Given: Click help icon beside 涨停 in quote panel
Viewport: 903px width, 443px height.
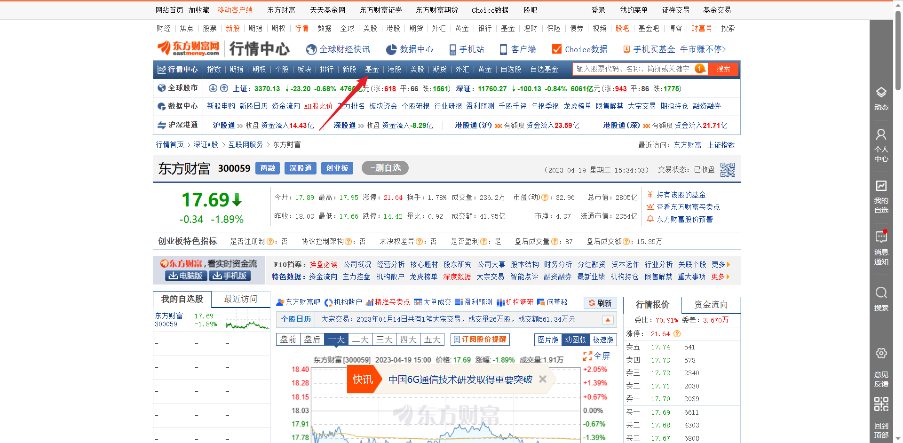Looking at the screenshot, I should tap(677, 333).
